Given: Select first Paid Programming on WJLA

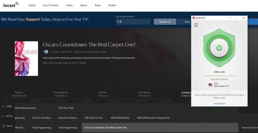Looking at the screenshot, I should click(42, 127).
